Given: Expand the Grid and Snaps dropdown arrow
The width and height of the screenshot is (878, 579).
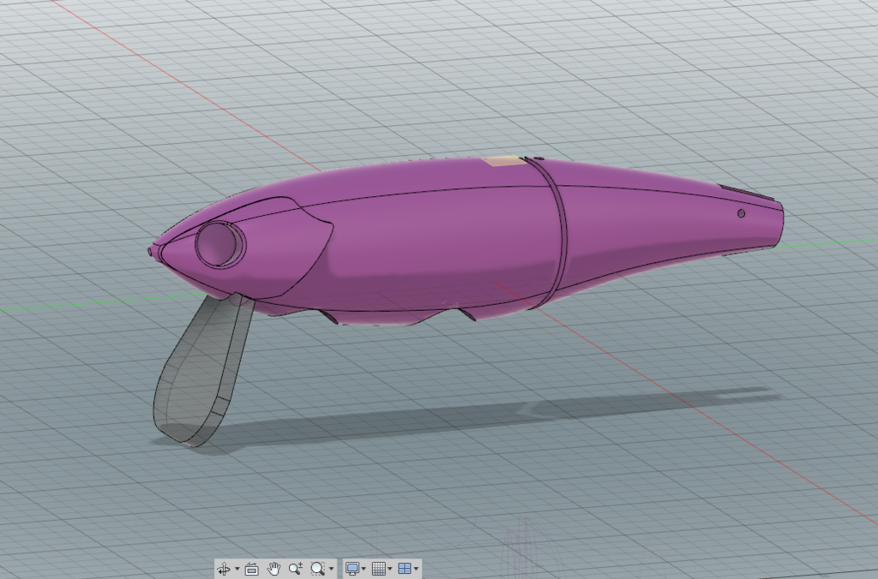Looking at the screenshot, I should (390, 569).
